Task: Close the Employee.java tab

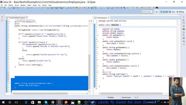Action: pyautogui.click(x=109, y=18)
